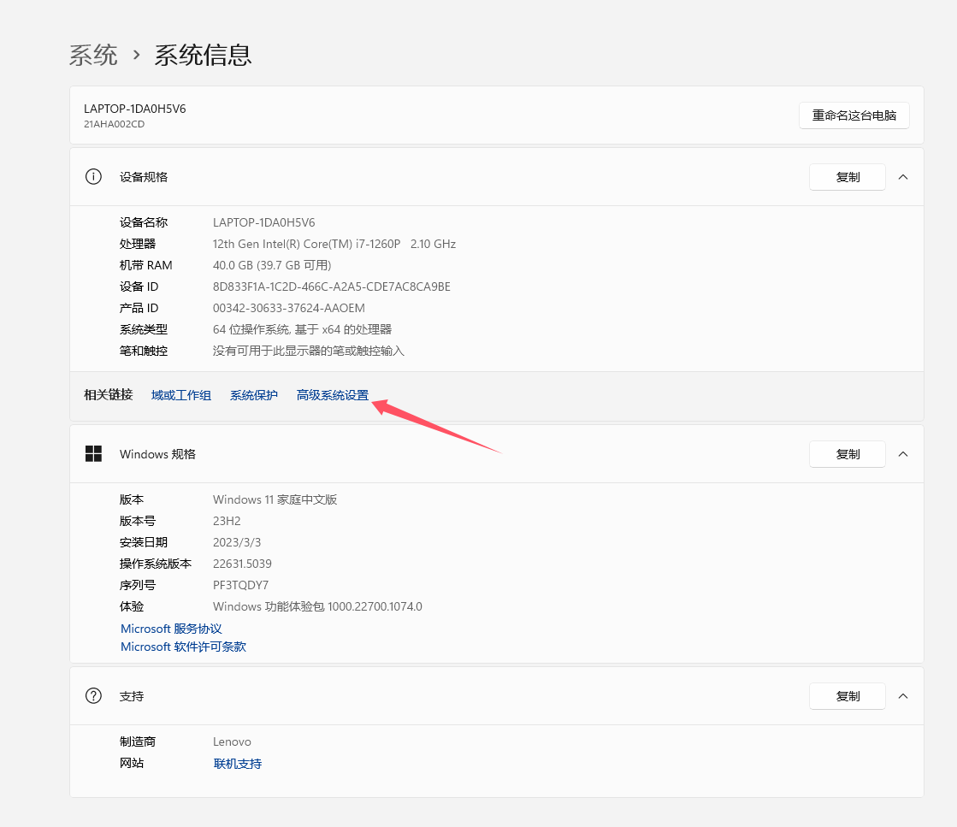Open the 域或工作组 link
Screen dimensions: 957x827
(181, 395)
